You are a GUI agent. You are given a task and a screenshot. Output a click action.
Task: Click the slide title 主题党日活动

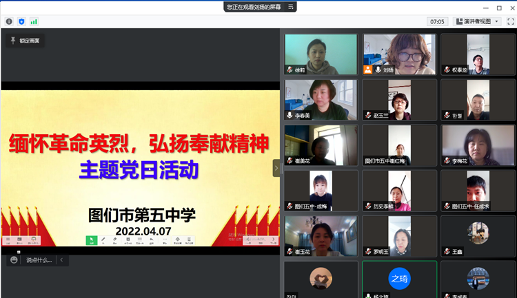click(x=139, y=170)
